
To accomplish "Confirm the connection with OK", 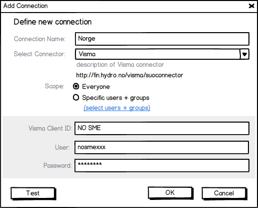I will pyautogui.click(x=170, y=193).
